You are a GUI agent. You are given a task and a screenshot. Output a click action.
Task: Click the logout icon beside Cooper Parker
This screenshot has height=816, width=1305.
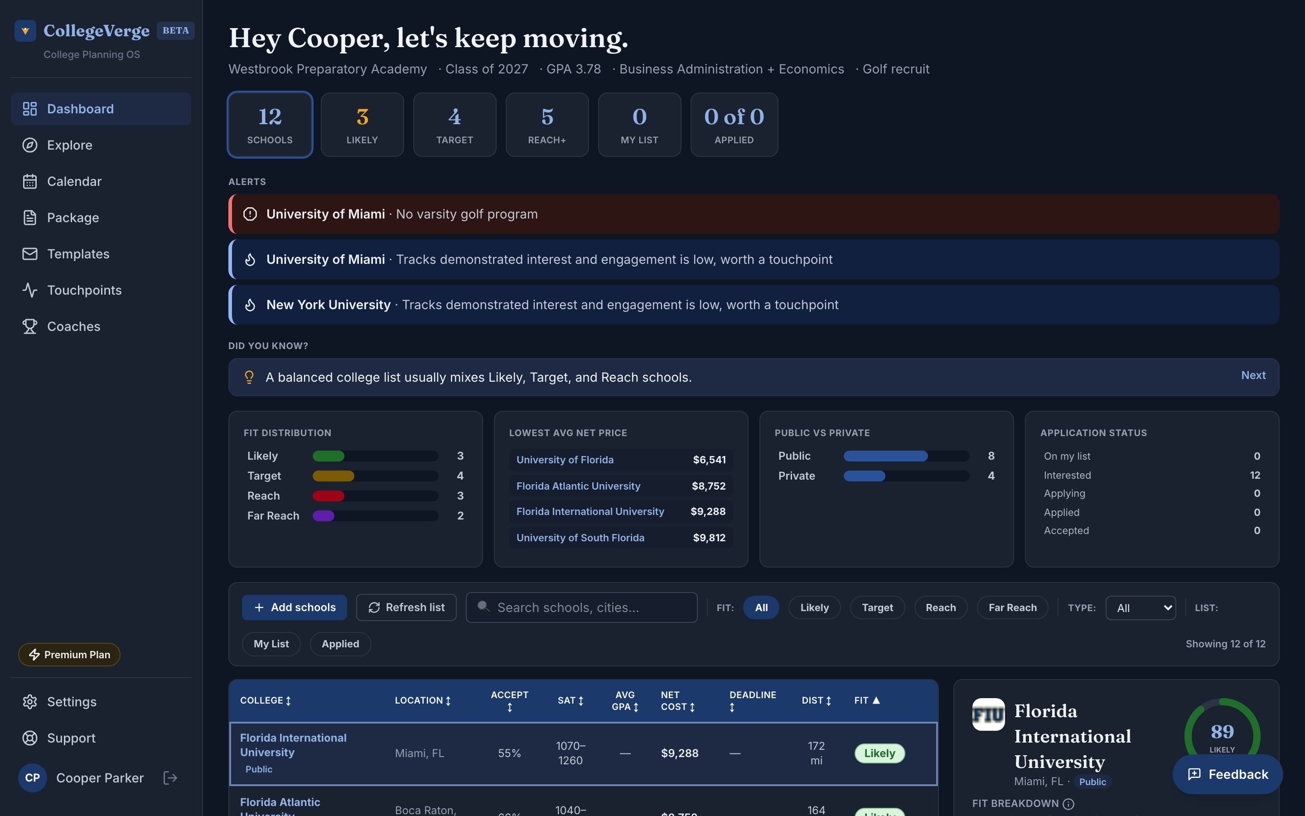pos(170,777)
